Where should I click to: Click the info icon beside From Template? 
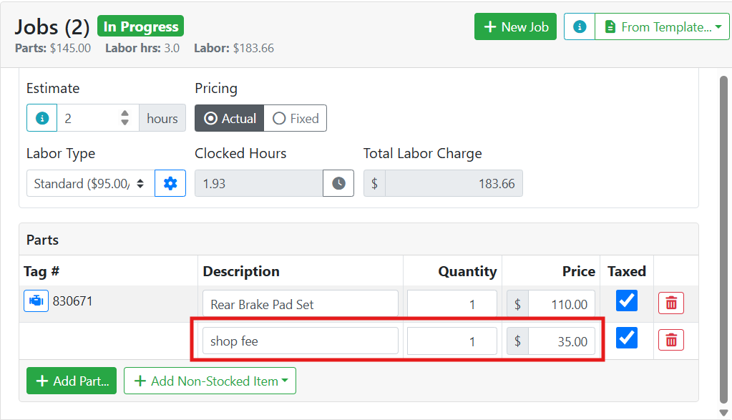coord(580,26)
